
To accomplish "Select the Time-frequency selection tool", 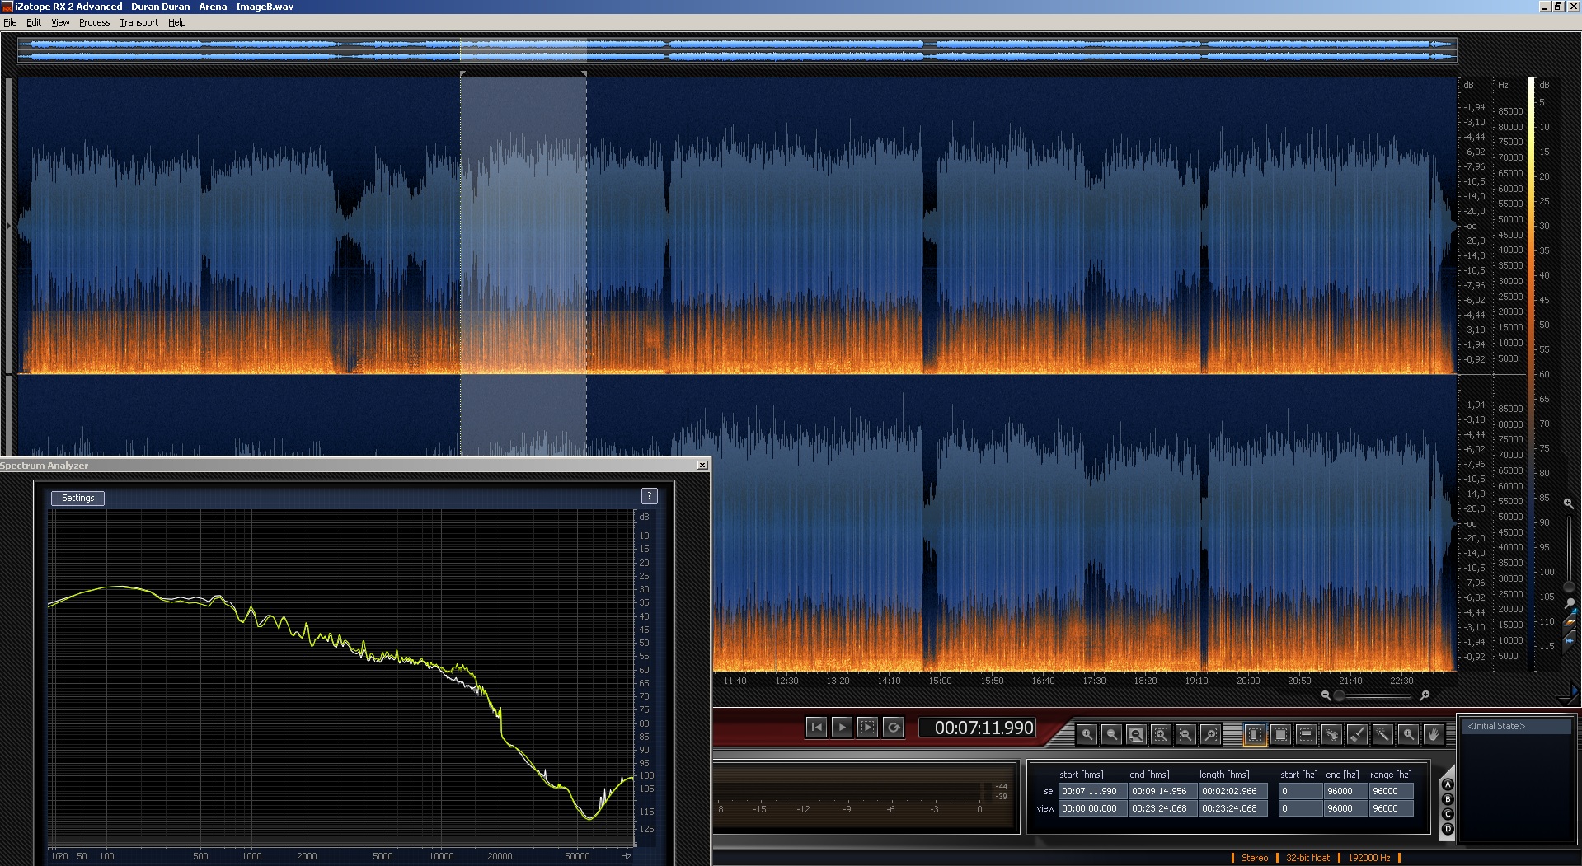I will (1280, 733).
